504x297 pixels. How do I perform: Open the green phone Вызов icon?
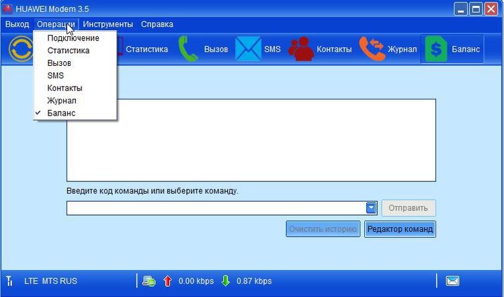(187, 49)
